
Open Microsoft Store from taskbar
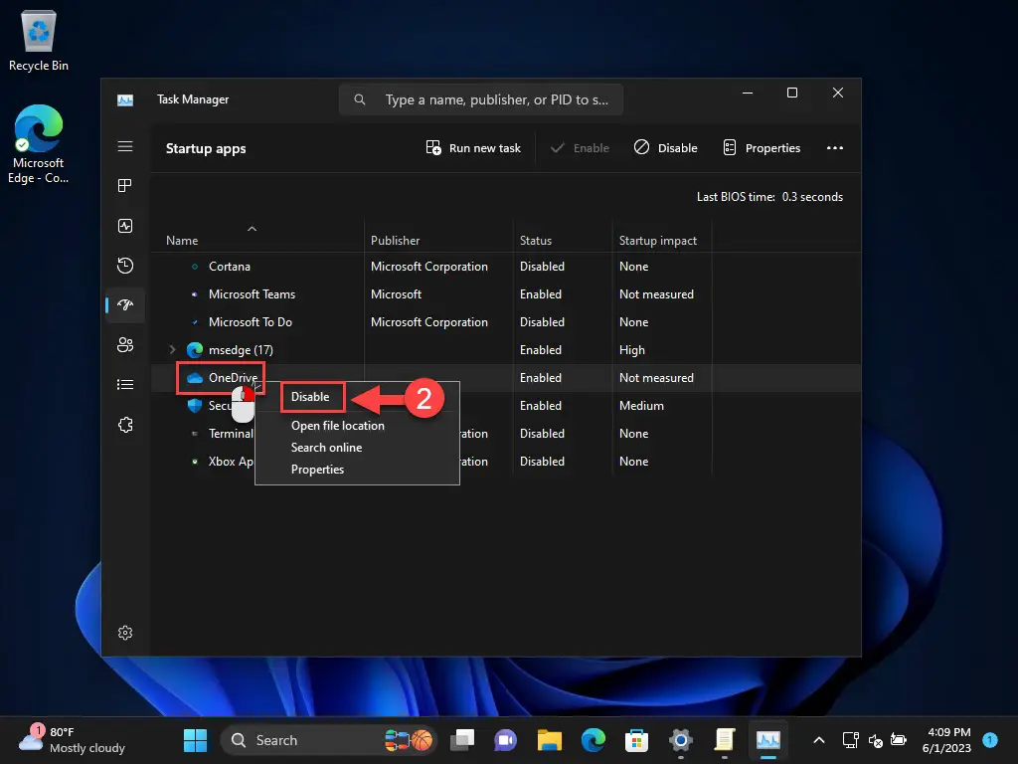pos(636,740)
